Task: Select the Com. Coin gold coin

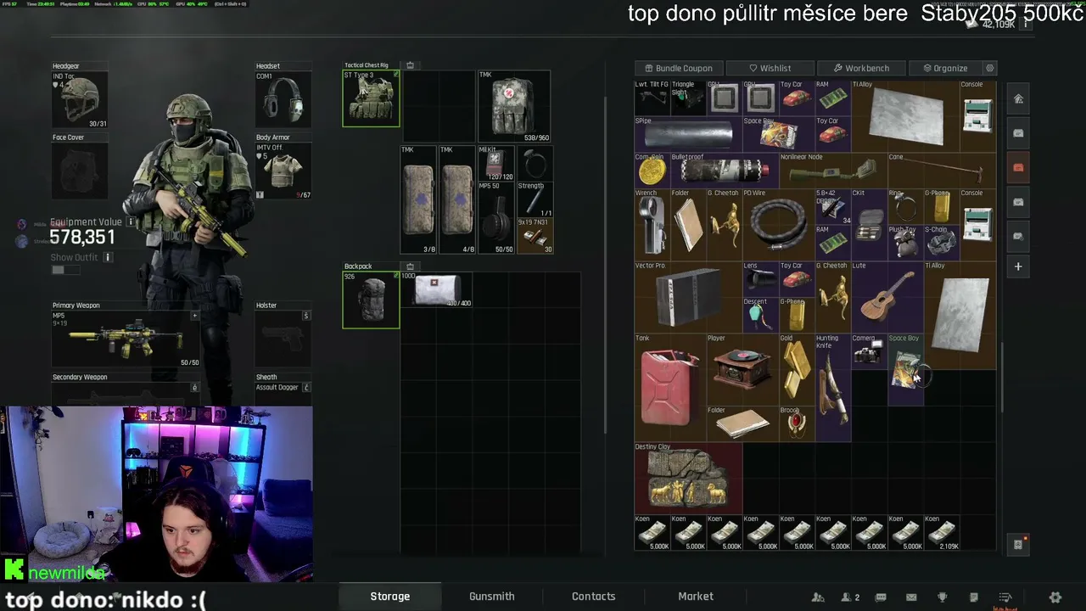Action: click(x=652, y=171)
